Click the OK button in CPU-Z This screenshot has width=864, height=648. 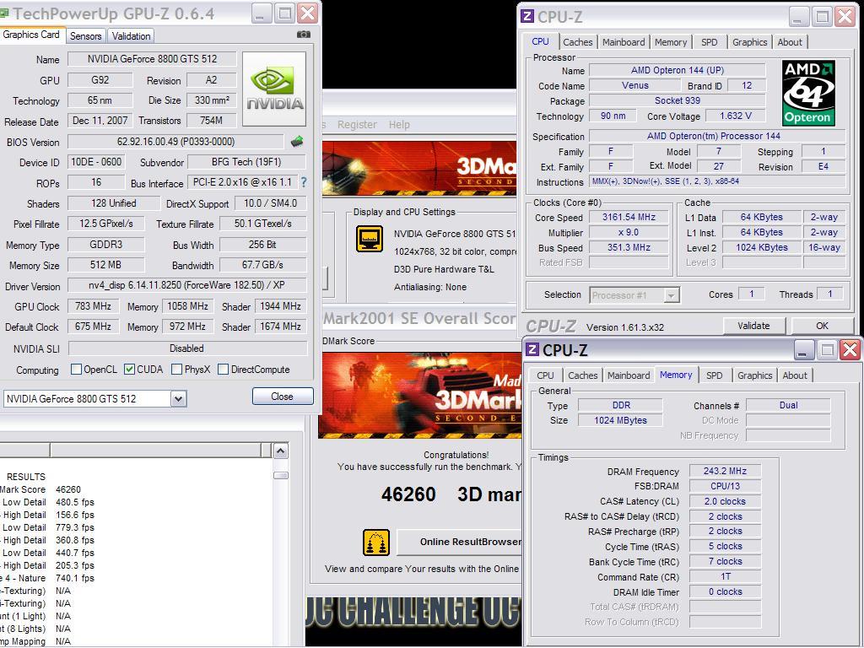(x=822, y=326)
